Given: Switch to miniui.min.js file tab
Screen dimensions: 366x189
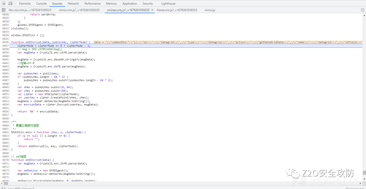Looking at the screenshot, I should [79, 10].
